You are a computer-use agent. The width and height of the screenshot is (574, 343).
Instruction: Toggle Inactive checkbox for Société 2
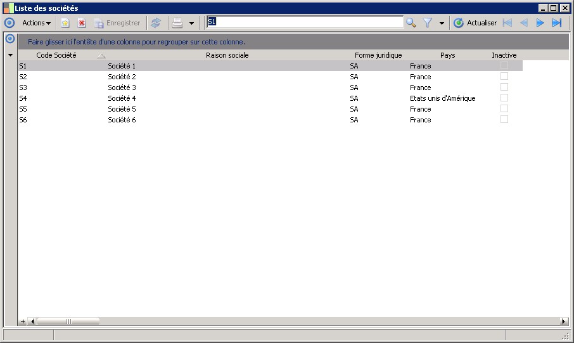(x=504, y=76)
